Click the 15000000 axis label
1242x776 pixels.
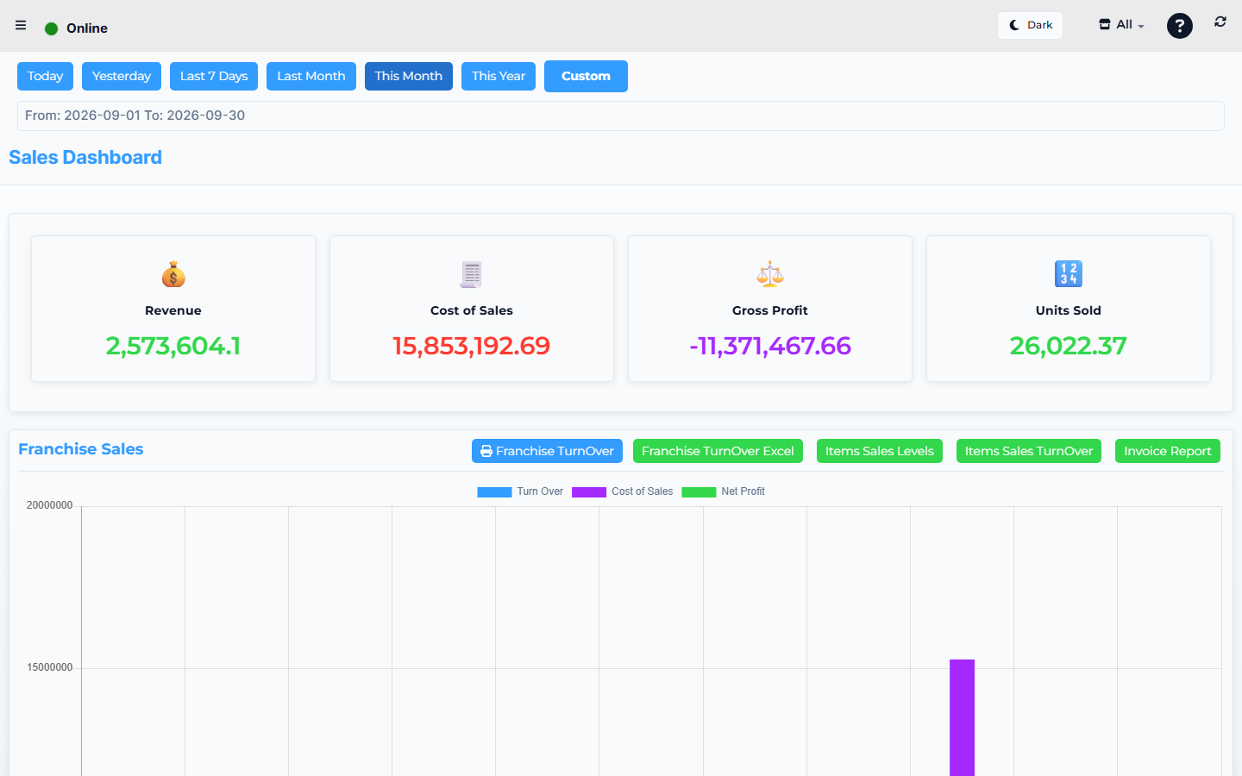click(x=50, y=667)
